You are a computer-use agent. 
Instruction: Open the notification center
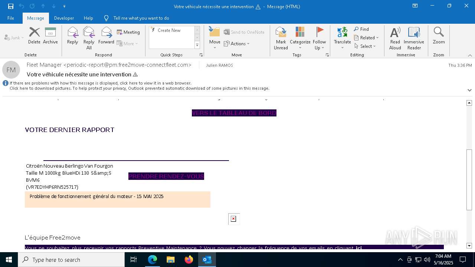pos(463,260)
